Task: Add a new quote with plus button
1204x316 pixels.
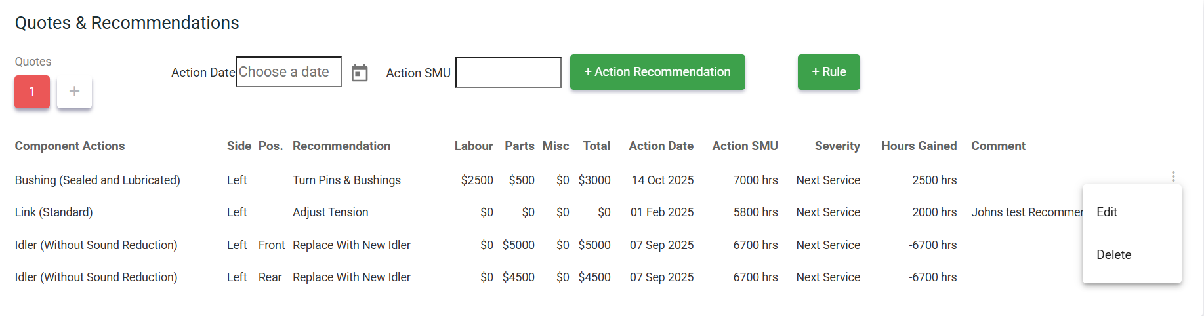Action: (74, 92)
